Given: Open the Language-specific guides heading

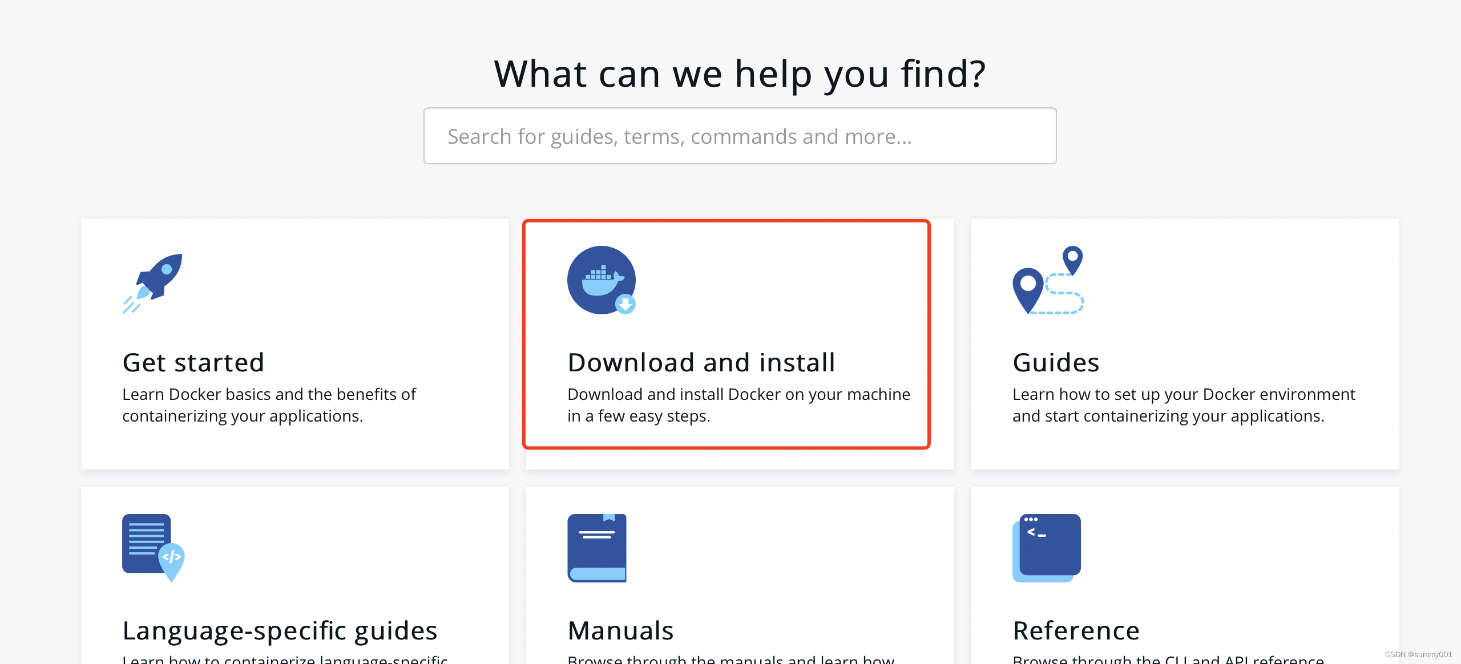Looking at the screenshot, I should tap(280, 631).
